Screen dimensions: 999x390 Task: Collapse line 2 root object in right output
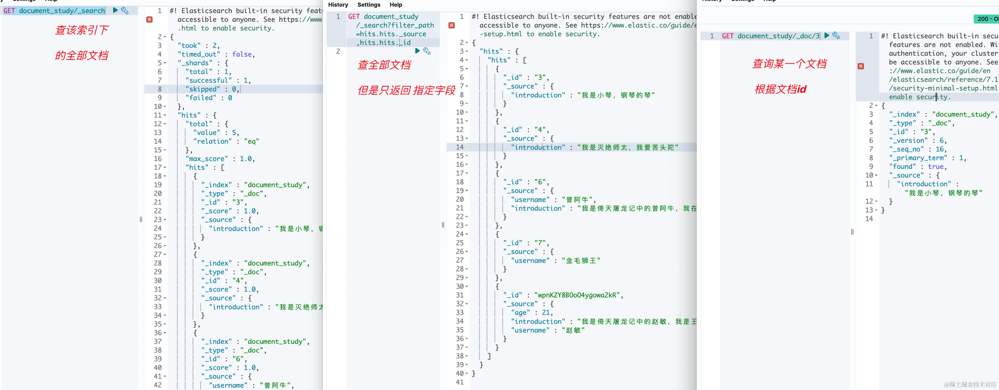click(876, 106)
